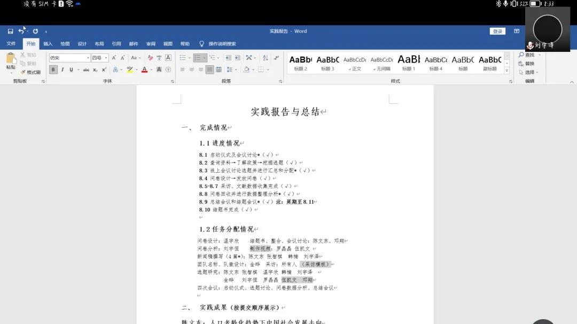Open the 插入 (Insert) ribbon tab
Image resolution: width=577 pixels, height=324 pixels.
pyautogui.click(x=48, y=44)
